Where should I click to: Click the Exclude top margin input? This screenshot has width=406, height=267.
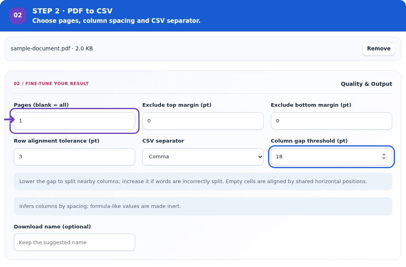tap(203, 121)
